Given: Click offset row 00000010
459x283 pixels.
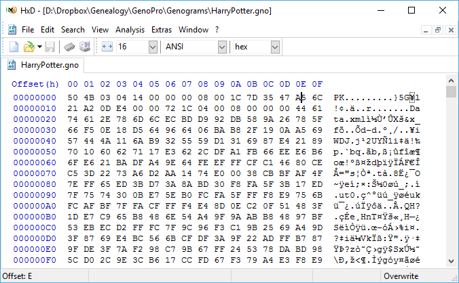Looking at the screenshot, I should (x=35, y=108).
